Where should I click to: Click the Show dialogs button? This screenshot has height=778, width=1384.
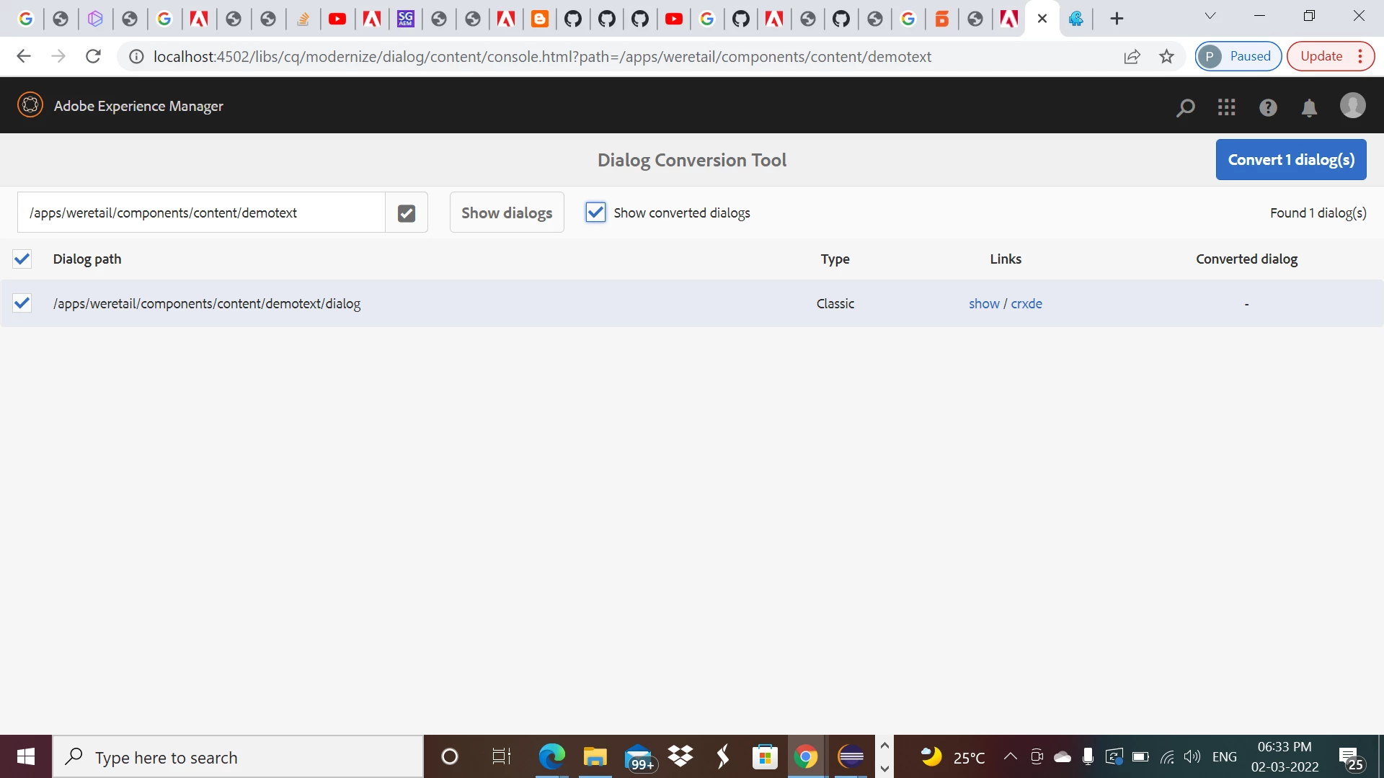click(x=507, y=213)
